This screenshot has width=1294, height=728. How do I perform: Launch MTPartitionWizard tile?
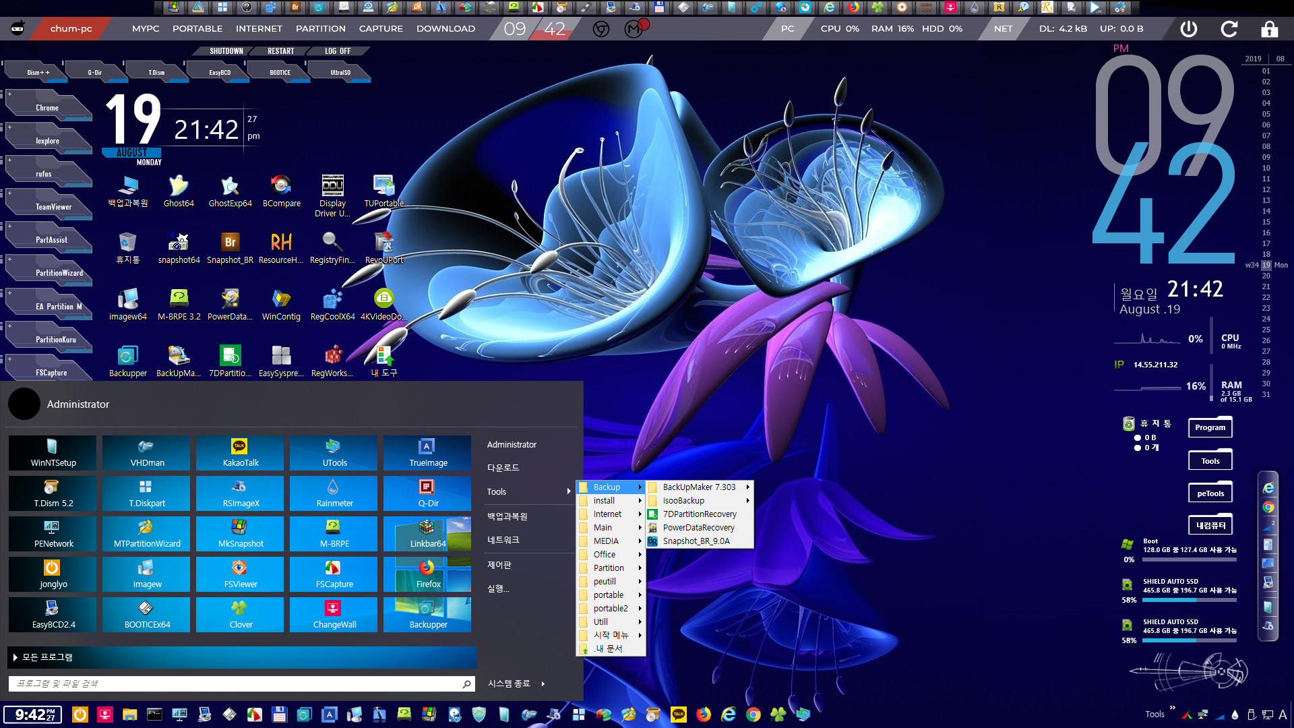point(146,534)
